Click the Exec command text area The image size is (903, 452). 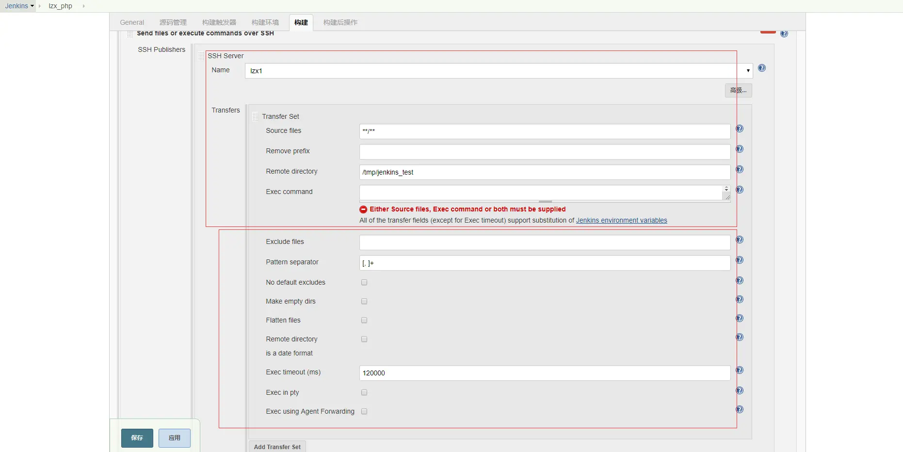point(541,193)
